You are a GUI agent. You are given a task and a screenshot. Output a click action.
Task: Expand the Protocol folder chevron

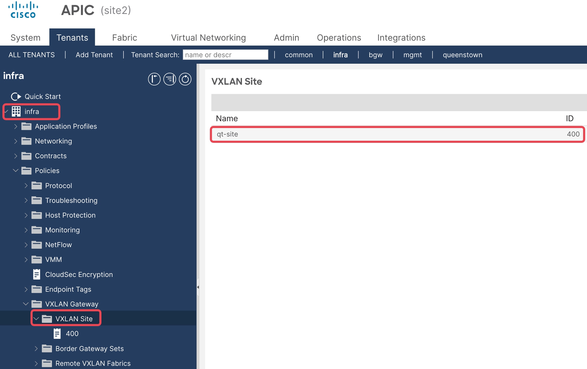tap(26, 185)
